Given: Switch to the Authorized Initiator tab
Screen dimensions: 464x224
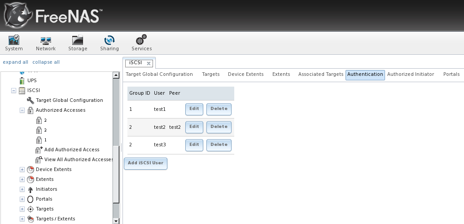Looking at the screenshot, I should (x=411, y=74).
